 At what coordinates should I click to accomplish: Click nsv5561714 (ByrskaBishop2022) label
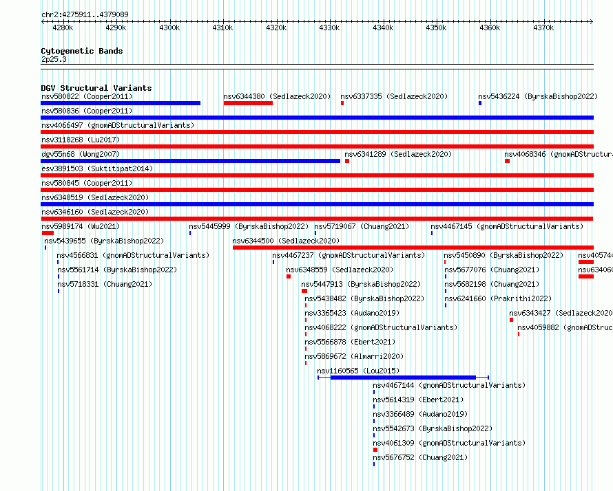(117, 270)
